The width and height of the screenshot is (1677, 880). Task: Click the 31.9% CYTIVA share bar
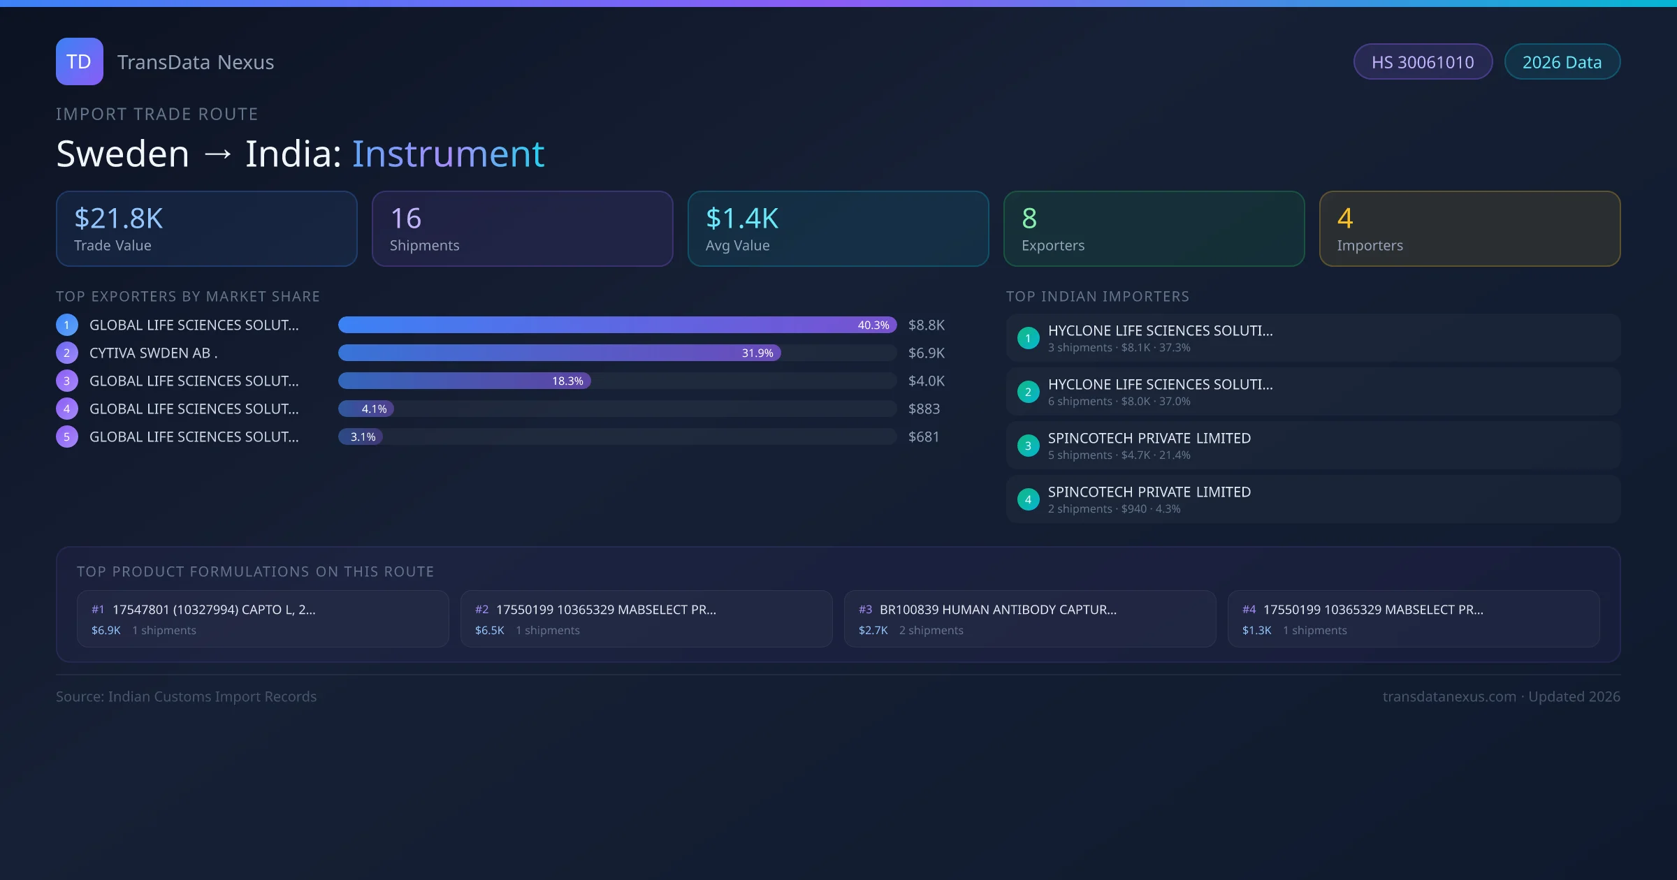[559, 353]
